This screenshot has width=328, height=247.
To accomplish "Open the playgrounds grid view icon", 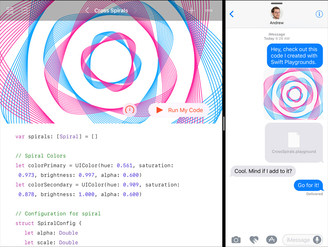I will coord(10,11).
